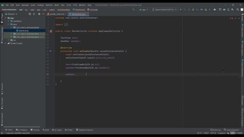Open Resource Manager side tab
The width and height of the screenshot is (244, 137).
pyautogui.click(x=2, y=35)
